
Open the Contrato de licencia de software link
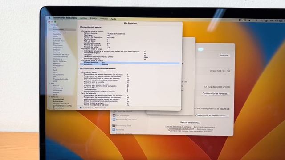[x=178, y=127]
